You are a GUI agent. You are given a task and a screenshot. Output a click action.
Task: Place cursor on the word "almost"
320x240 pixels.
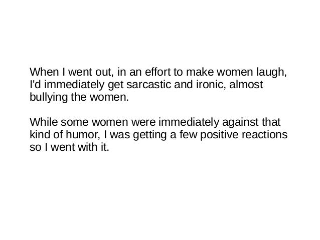[x=246, y=84]
